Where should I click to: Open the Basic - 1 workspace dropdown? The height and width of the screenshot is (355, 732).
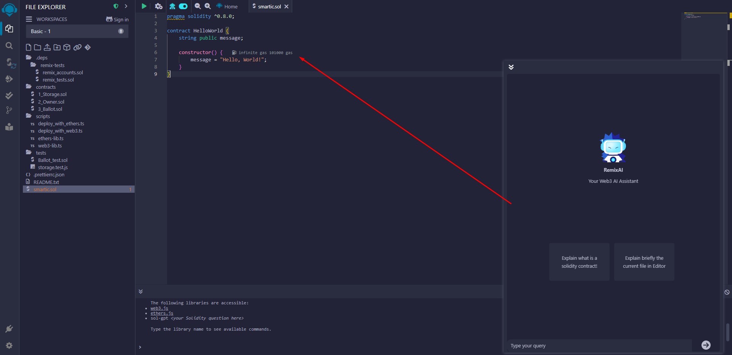(77, 31)
